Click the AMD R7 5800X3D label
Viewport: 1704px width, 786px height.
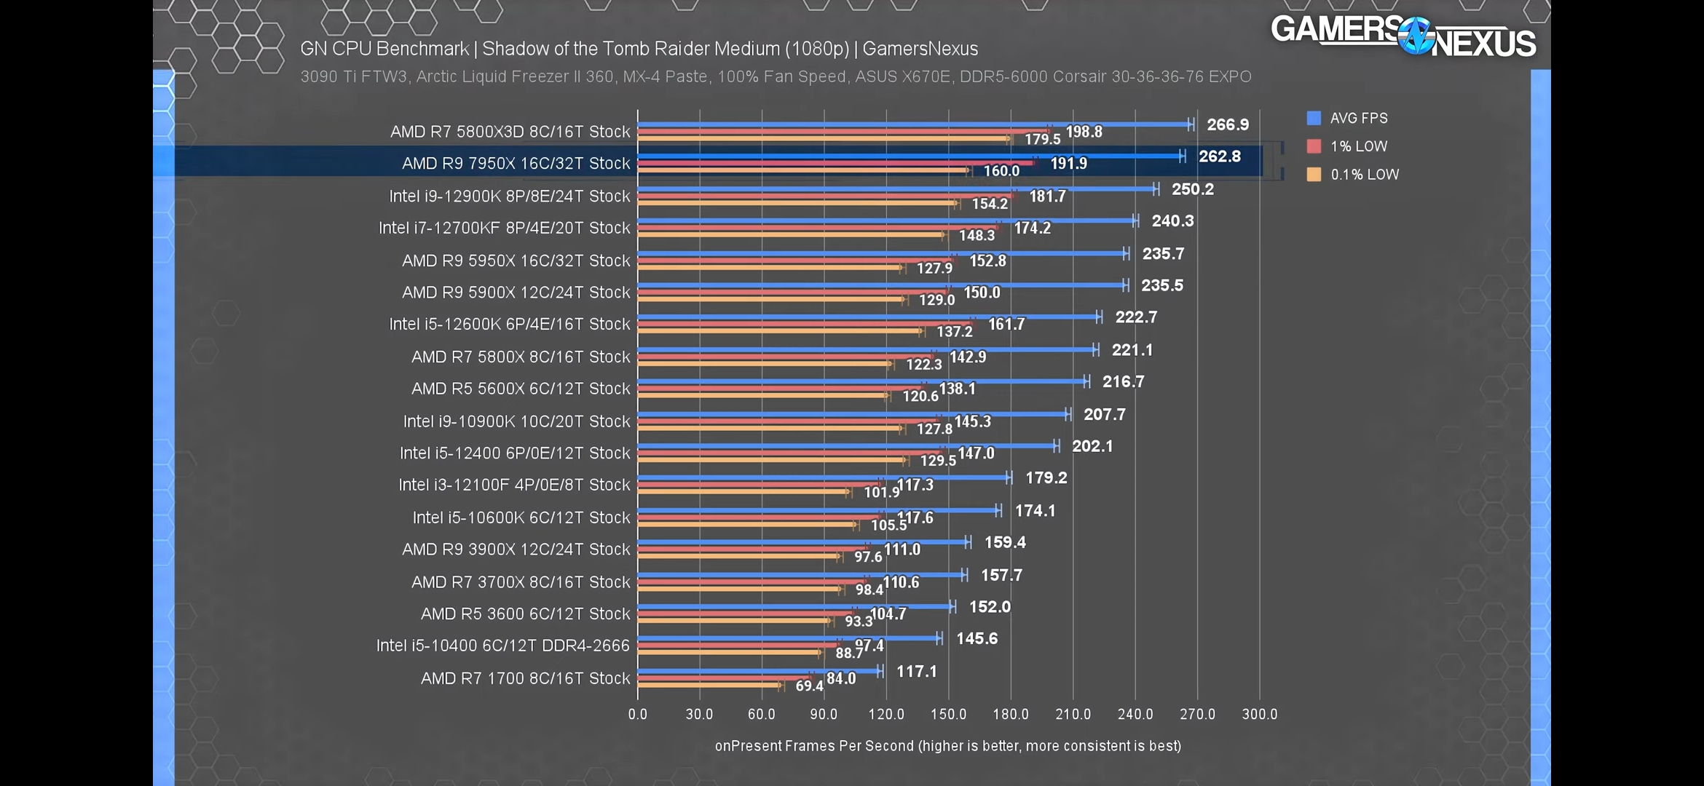(510, 132)
